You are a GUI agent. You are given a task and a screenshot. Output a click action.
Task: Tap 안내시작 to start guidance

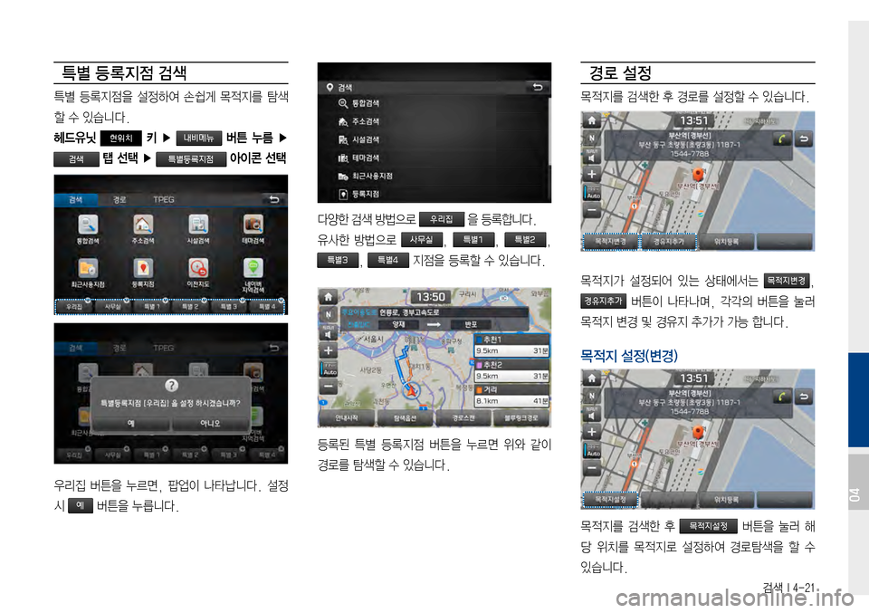tap(347, 418)
